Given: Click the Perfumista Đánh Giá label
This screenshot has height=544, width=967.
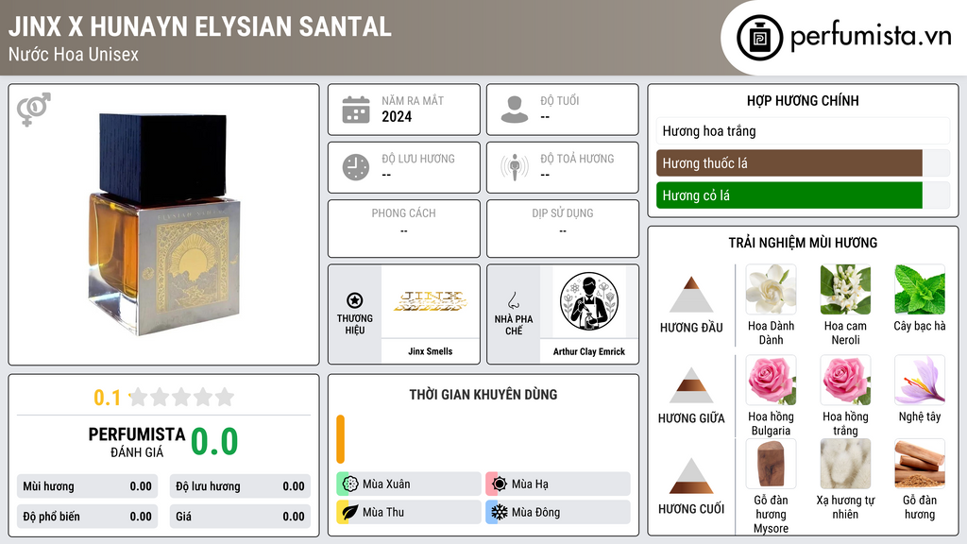Looking at the screenshot, I should click(x=137, y=442).
